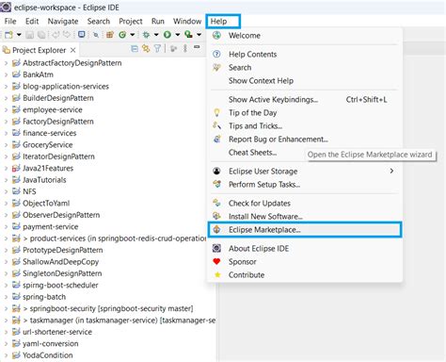The width and height of the screenshot is (446, 362).
Task: Select the spring-batch project
Action: 44,297
